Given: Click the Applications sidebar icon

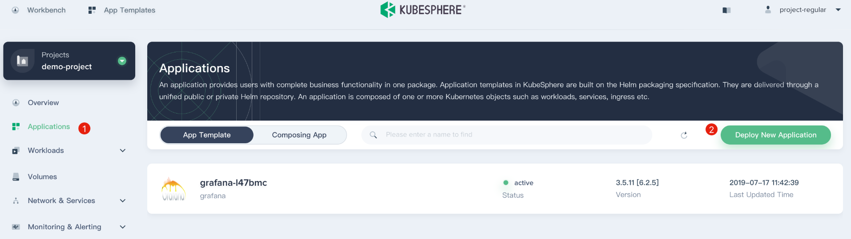Looking at the screenshot, I should [x=16, y=127].
